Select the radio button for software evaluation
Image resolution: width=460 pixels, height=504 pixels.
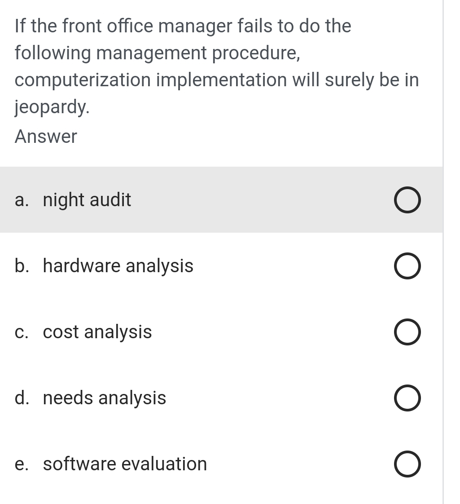coord(407,464)
